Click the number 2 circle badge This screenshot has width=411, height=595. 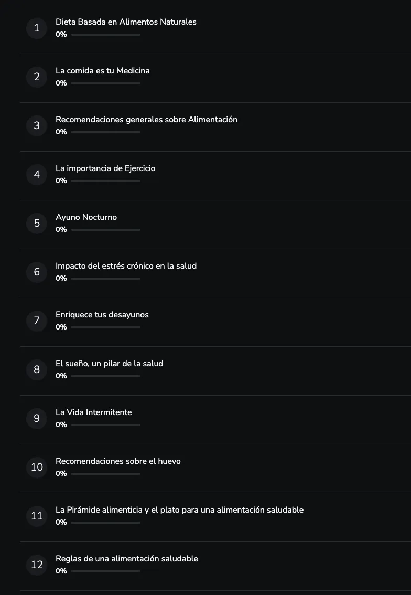(37, 77)
